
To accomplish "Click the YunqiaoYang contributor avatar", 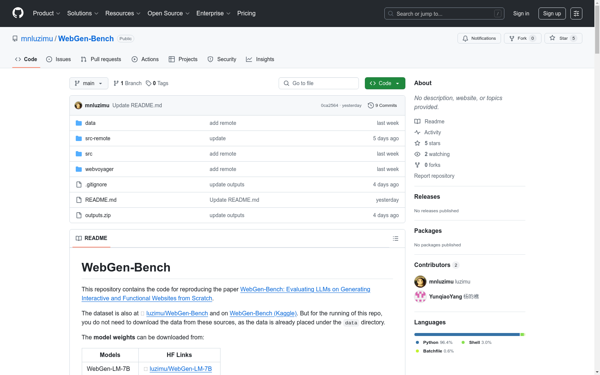I will click(x=420, y=297).
